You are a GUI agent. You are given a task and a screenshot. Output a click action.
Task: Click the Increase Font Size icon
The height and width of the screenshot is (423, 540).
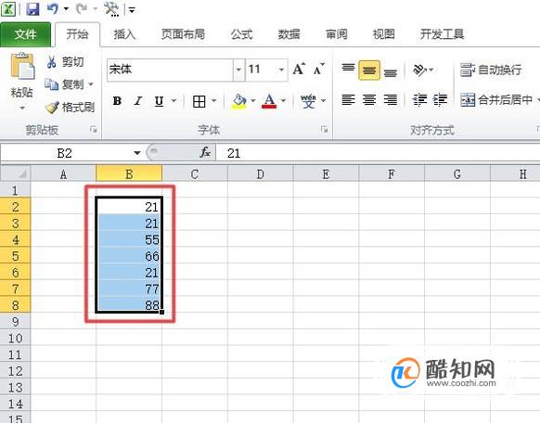(x=299, y=70)
